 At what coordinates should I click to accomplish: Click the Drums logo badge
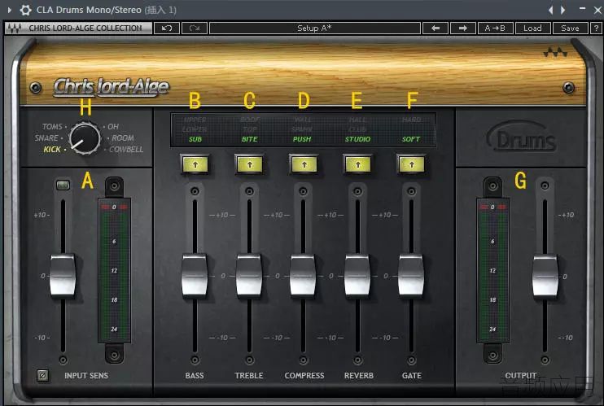(521, 138)
